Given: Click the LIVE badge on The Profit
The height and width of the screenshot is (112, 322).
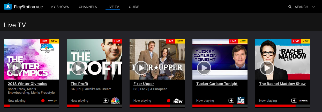Looking at the screenshot, I should point(117,41).
